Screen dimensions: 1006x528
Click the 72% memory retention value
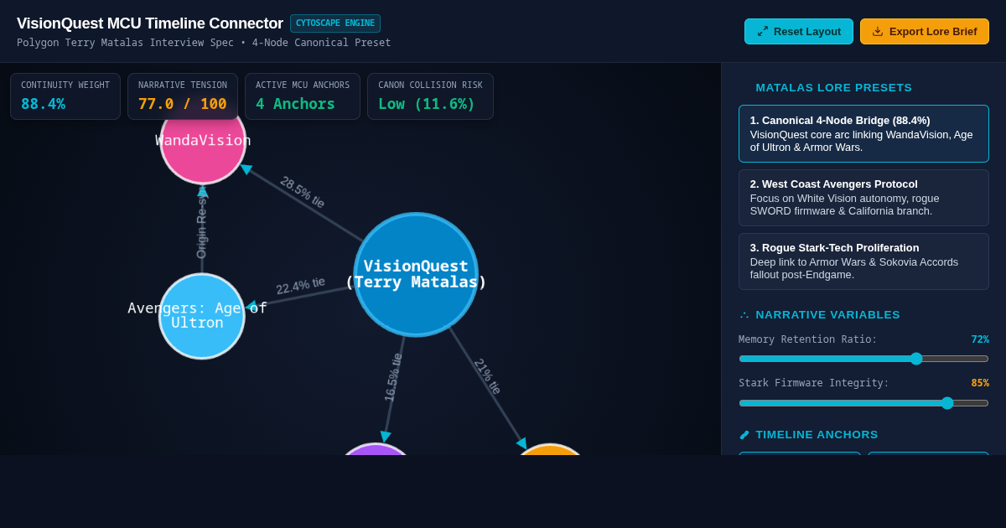[980, 339]
